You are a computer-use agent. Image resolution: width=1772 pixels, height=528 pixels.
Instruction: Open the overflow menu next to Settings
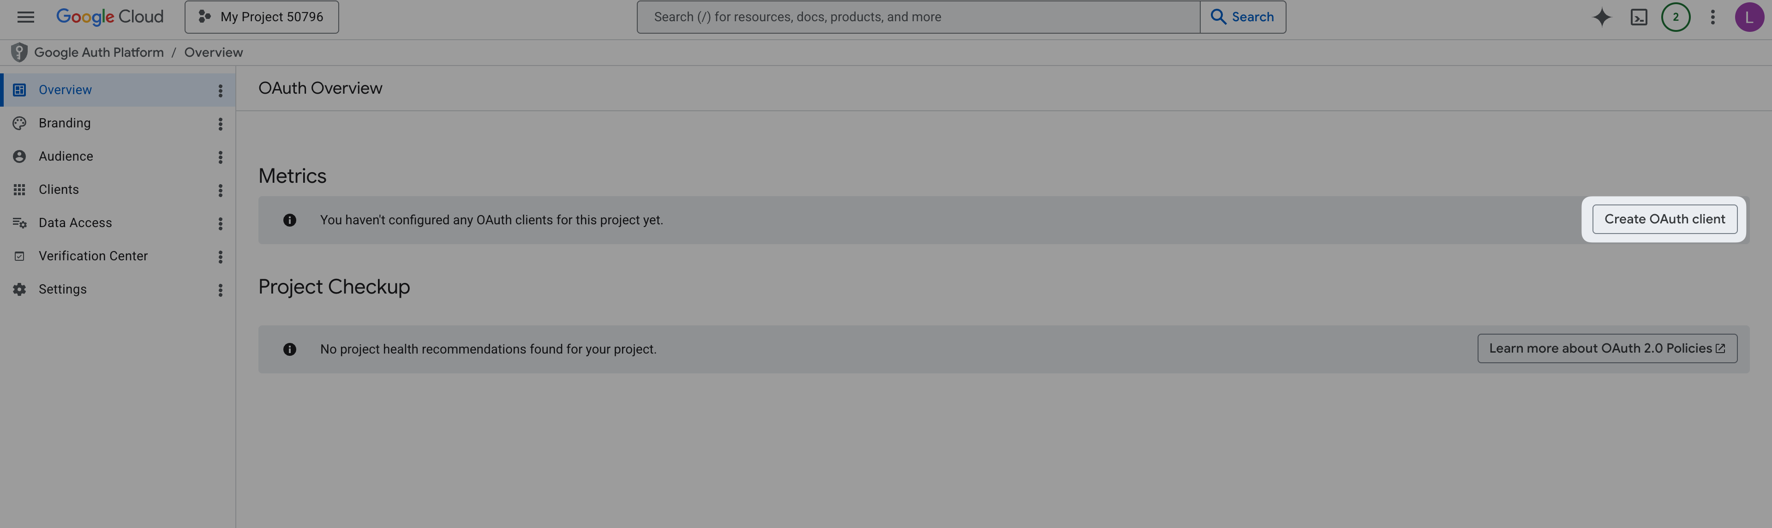click(220, 290)
